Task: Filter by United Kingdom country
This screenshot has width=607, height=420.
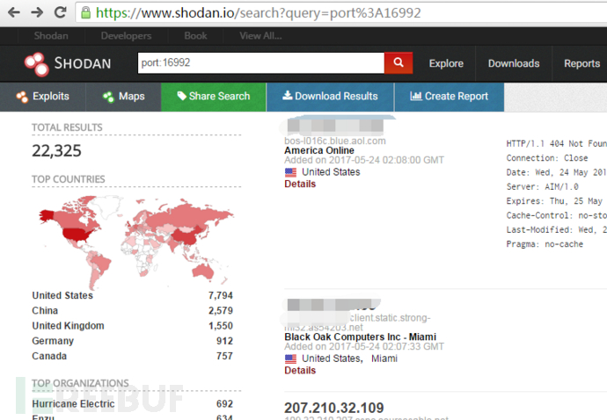Action: click(68, 326)
